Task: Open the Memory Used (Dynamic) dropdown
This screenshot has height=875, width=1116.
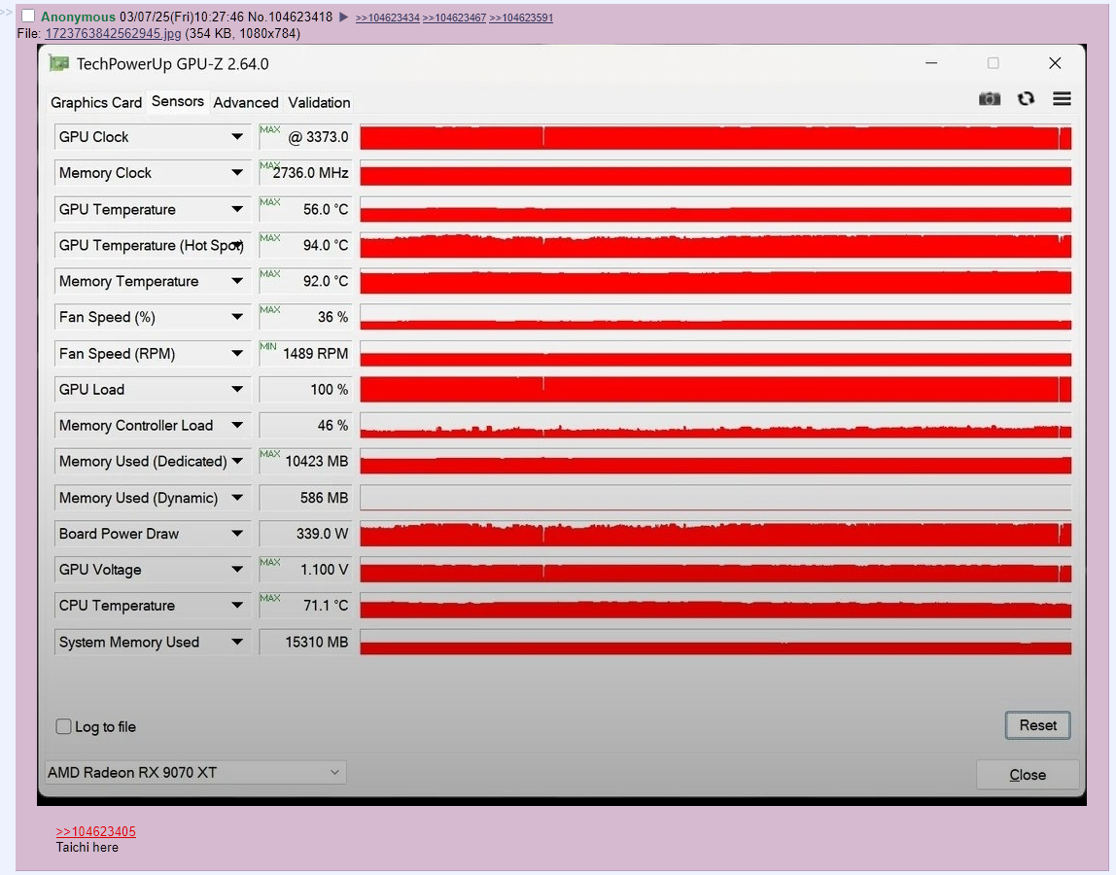Action: 237,498
